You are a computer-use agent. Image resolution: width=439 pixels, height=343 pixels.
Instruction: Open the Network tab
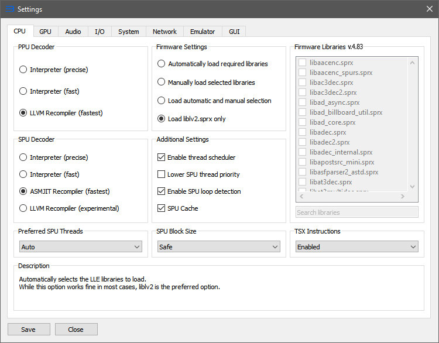point(164,32)
